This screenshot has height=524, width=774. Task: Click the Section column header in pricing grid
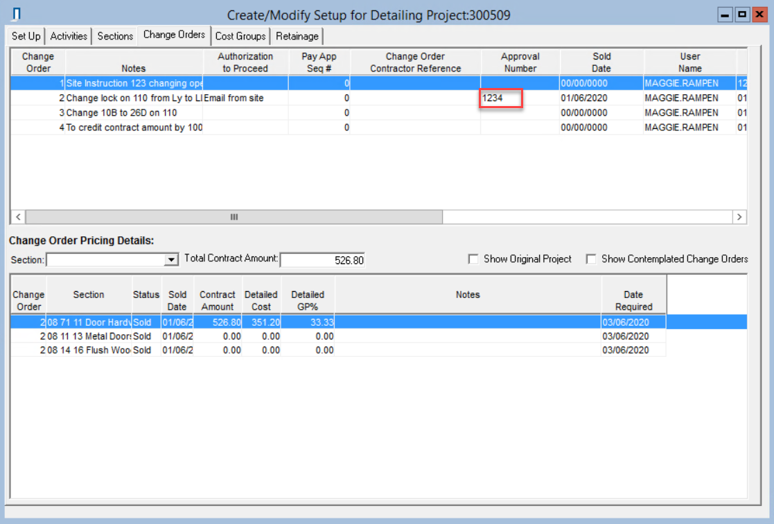coord(89,295)
